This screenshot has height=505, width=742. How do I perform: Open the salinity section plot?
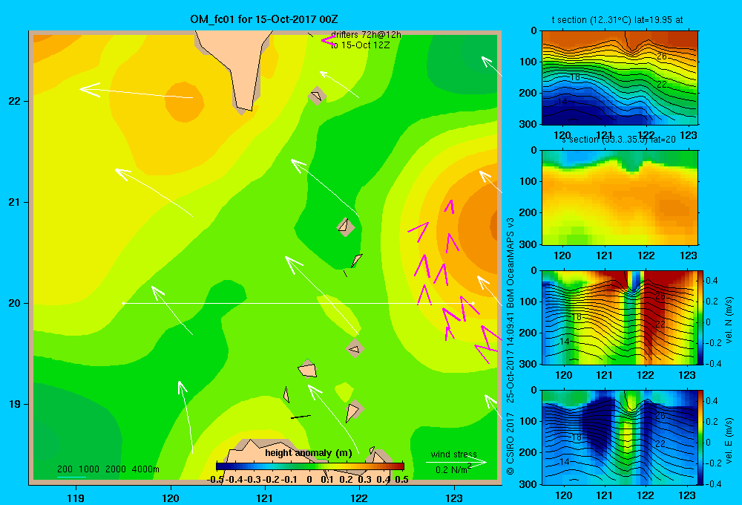(x=620, y=198)
